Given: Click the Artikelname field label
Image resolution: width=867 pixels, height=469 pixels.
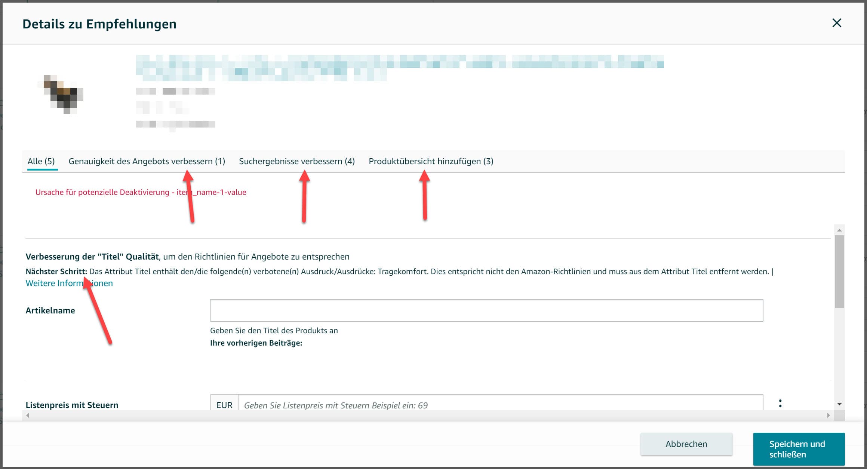Looking at the screenshot, I should click(x=50, y=310).
